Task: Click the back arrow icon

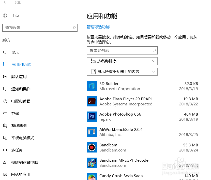Action: 5,2
